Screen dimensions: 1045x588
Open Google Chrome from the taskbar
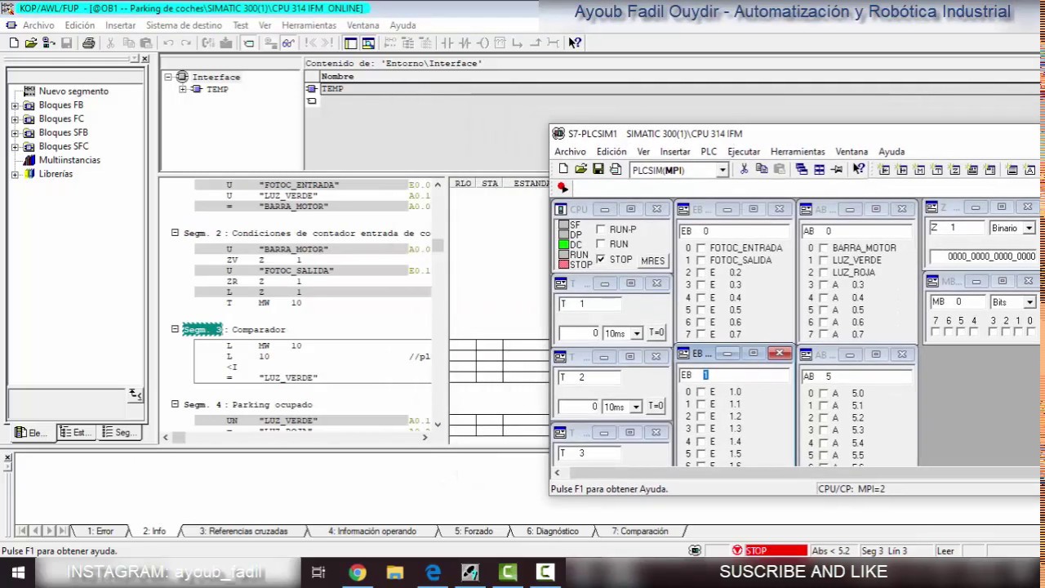357,572
